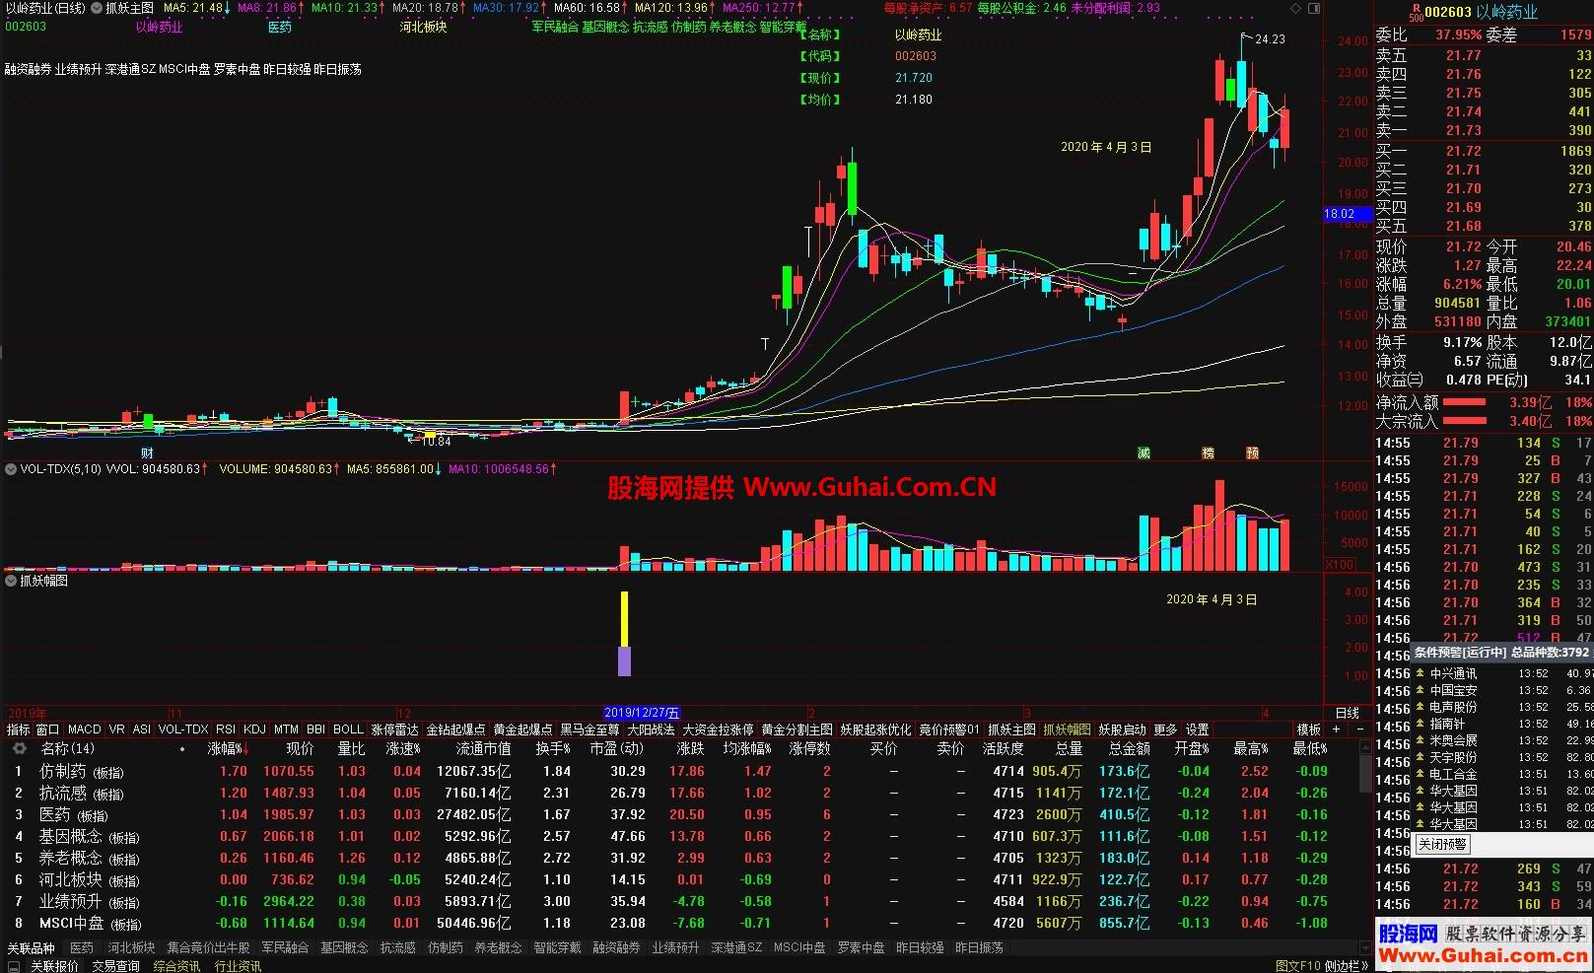Sort the table by 流通市值 column
This screenshot has width=1594, height=973.
pos(483,749)
